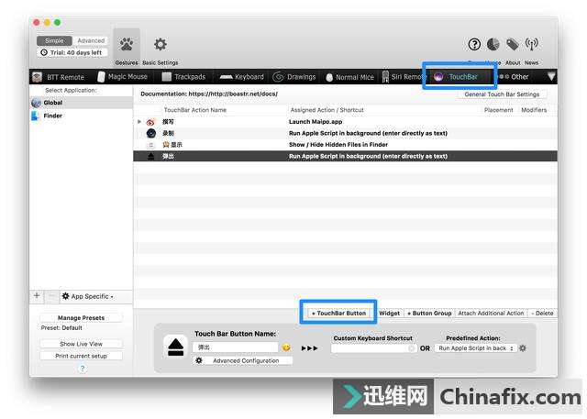Click the + TouchBar Button
Image resolution: width=587 pixels, height=419 pixels.
tap(338, 313)
